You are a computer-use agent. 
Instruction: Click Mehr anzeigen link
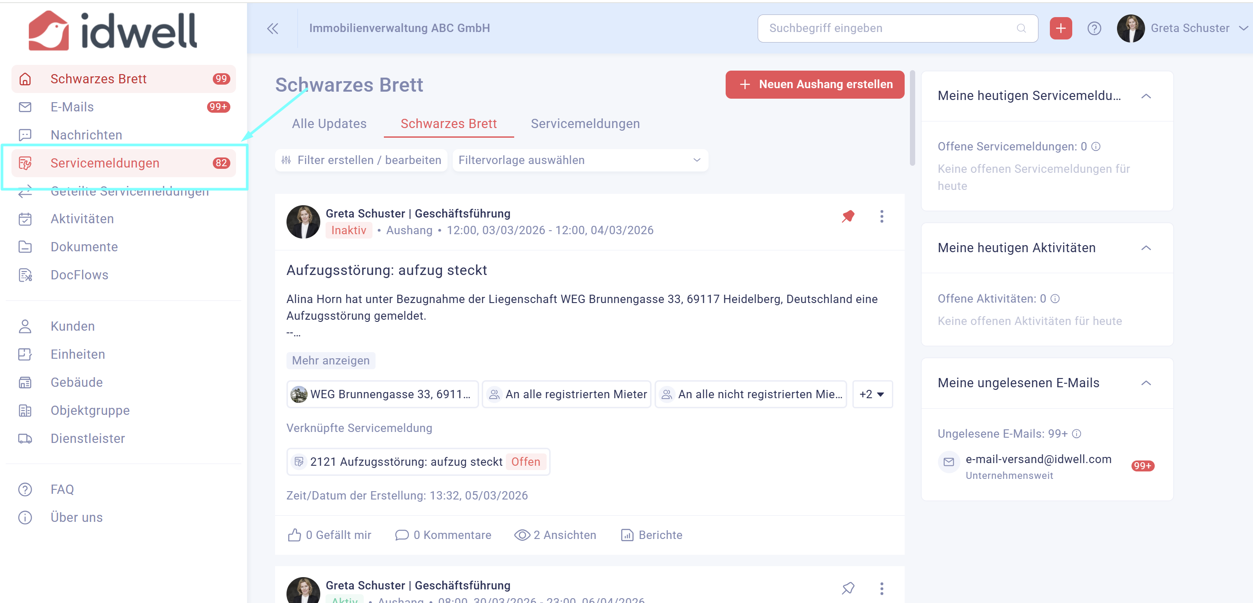click(x=330, y=360)
